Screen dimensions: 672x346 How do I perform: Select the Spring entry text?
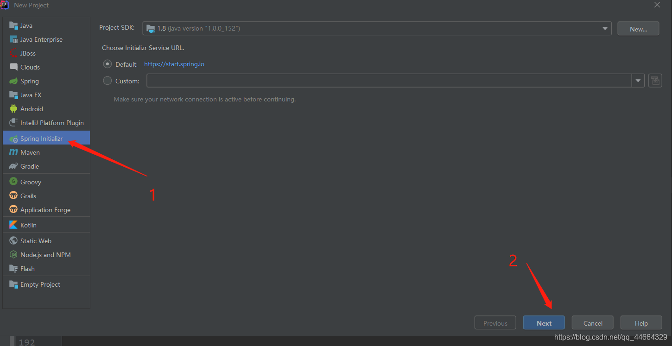[x=30, y=81]
